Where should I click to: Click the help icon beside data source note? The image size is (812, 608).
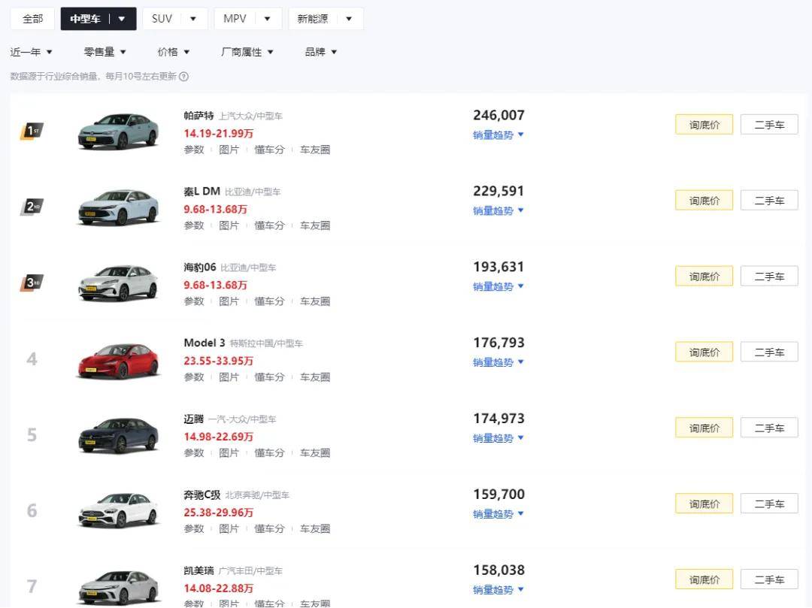coord(184,77)
